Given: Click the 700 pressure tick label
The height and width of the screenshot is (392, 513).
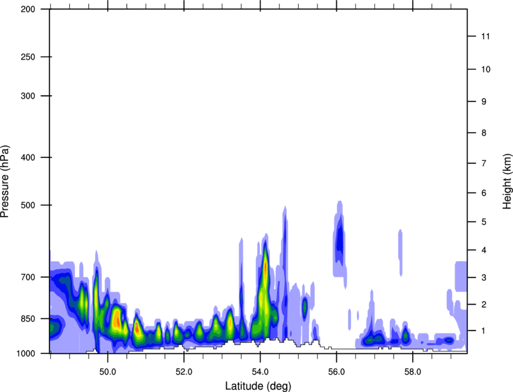Looking at the screenshot, I should click(28, 277).
